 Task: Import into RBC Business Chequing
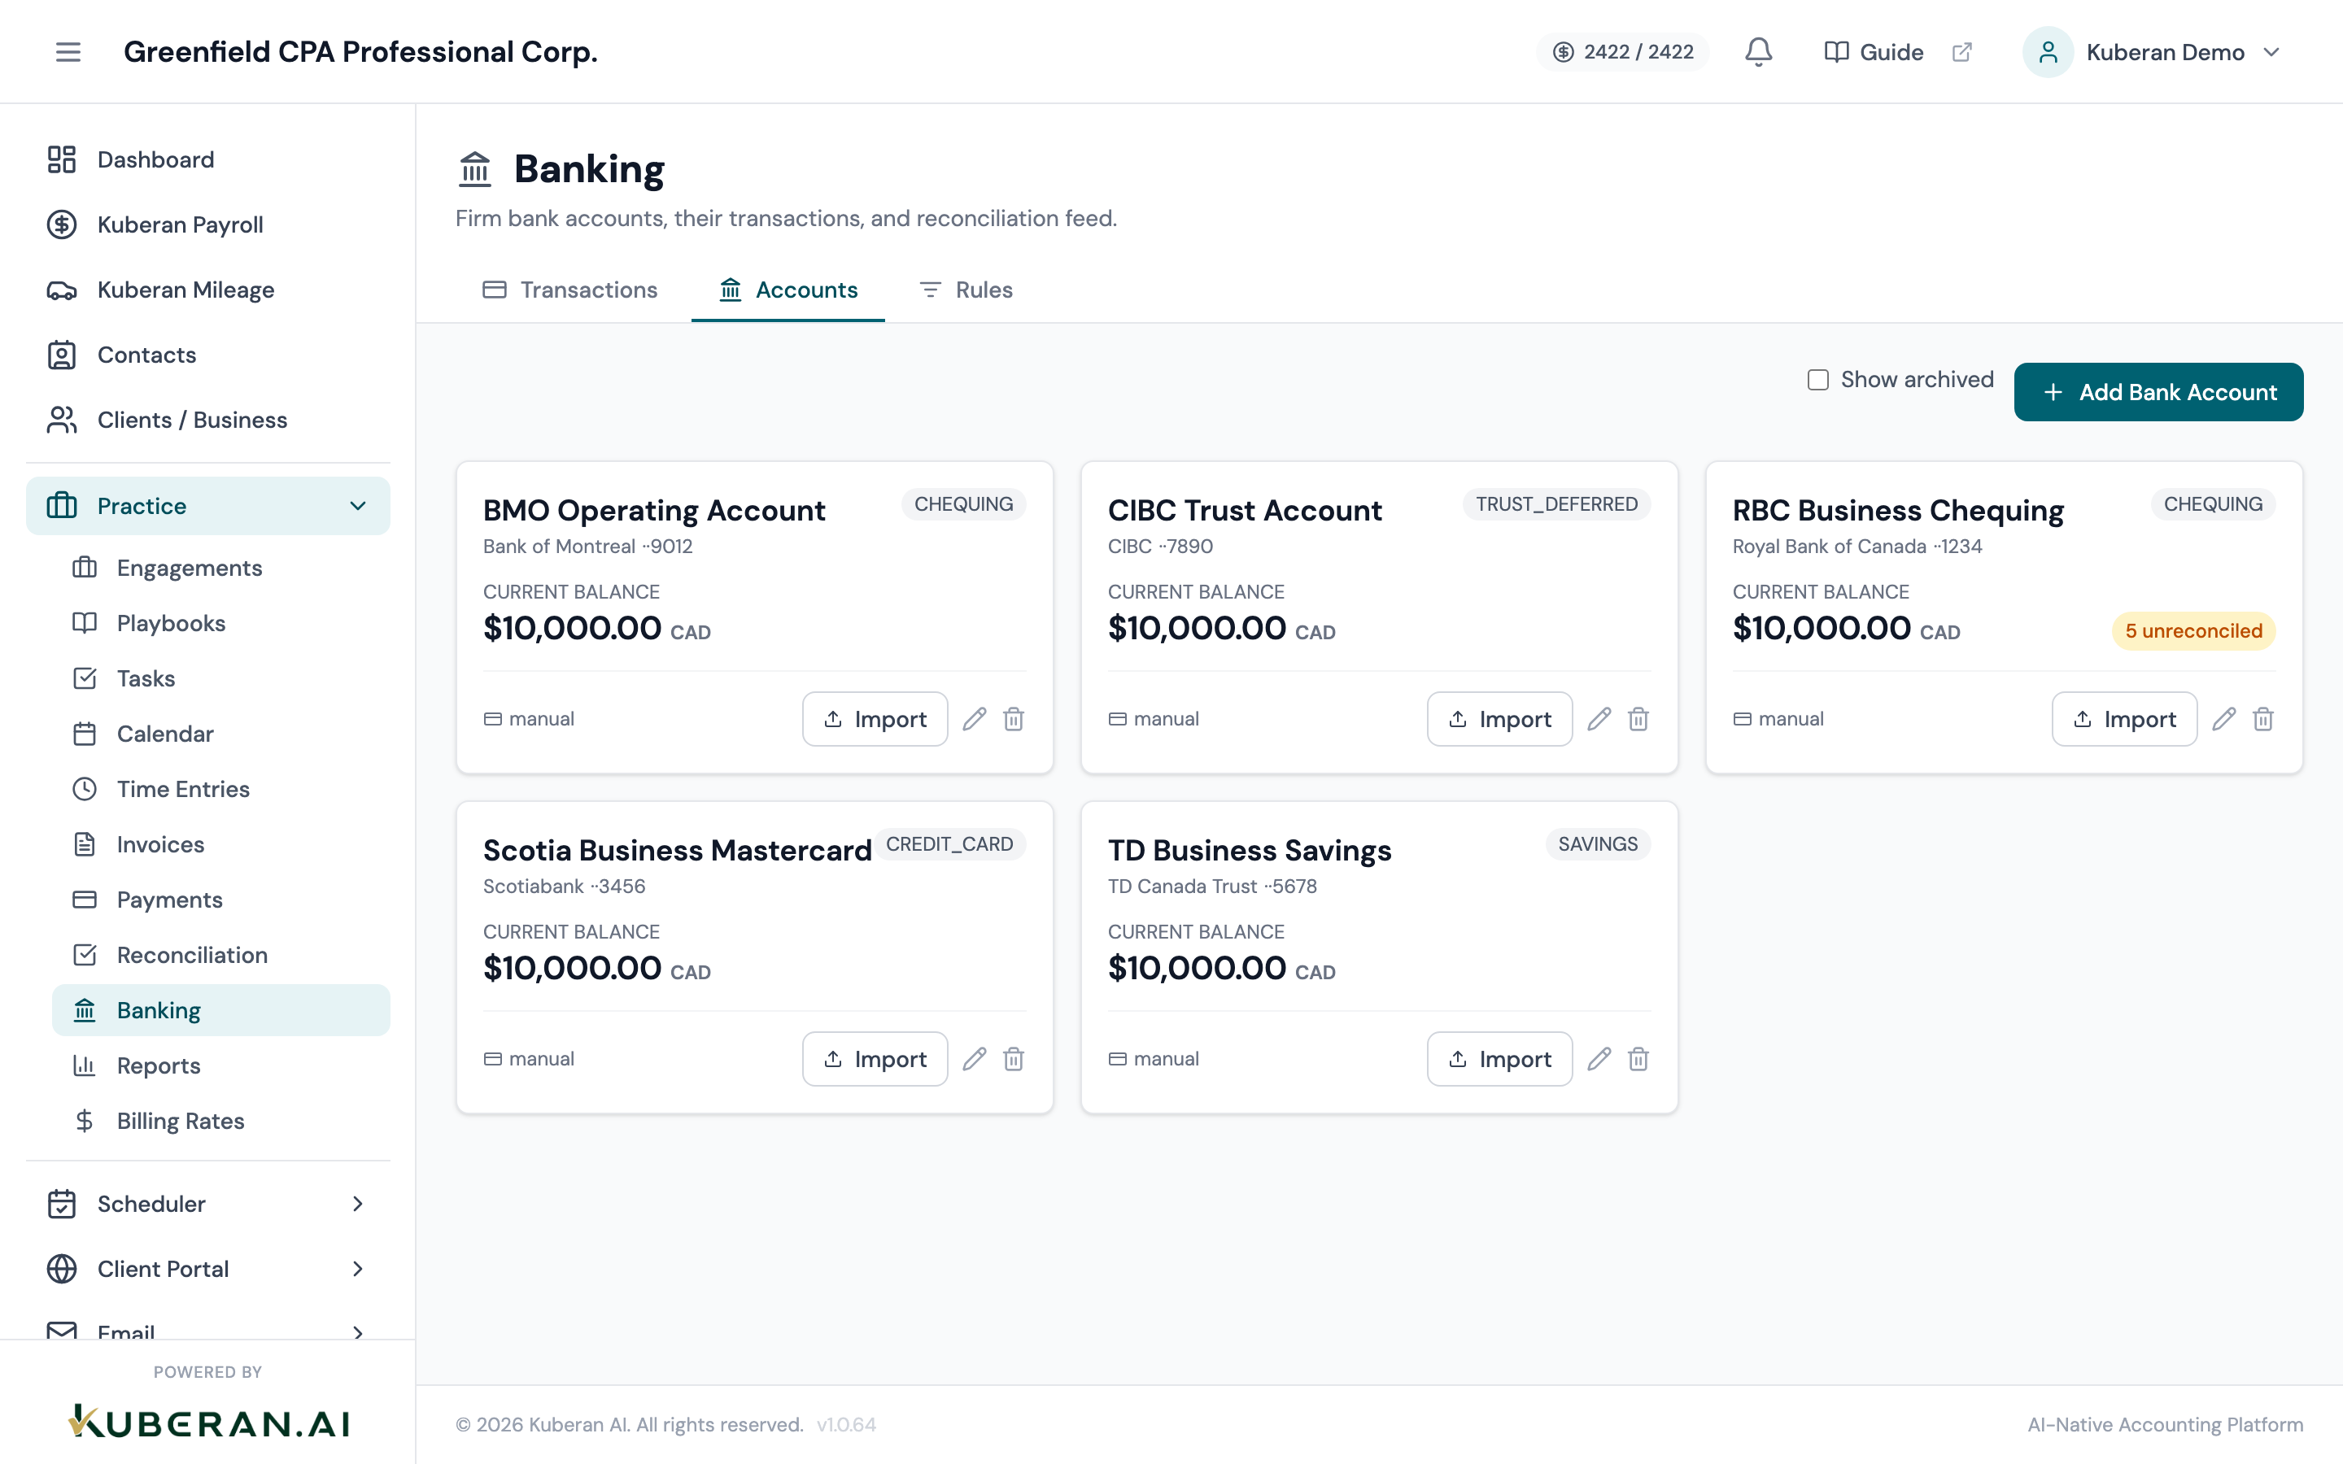click(2124, 718)
